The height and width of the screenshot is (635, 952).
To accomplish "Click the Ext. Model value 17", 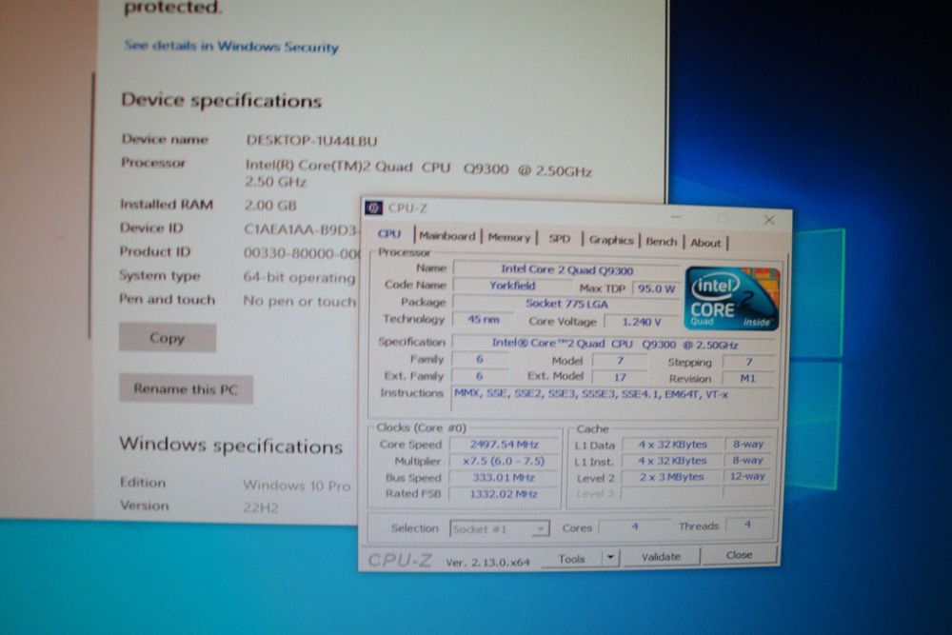I will [x=620, y=377].
